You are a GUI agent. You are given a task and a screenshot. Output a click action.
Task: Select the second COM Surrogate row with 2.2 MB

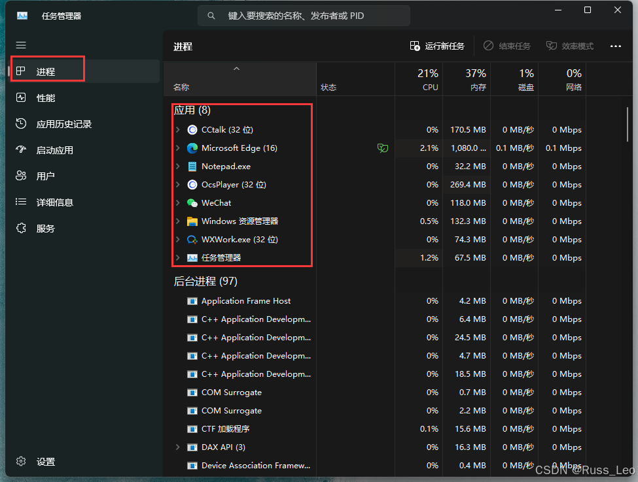[375, 411]
